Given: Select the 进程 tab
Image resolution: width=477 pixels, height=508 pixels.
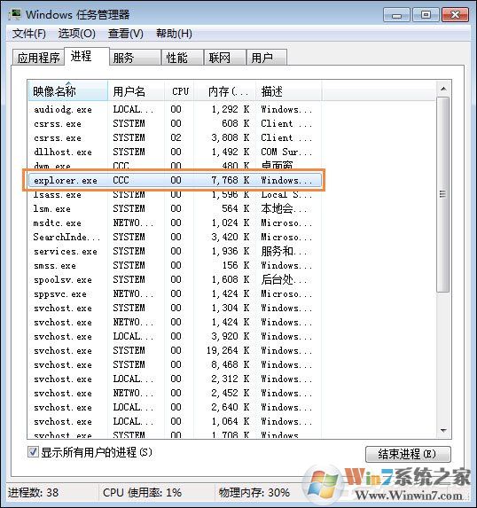Looking at the screenshot, I should 87,57.
